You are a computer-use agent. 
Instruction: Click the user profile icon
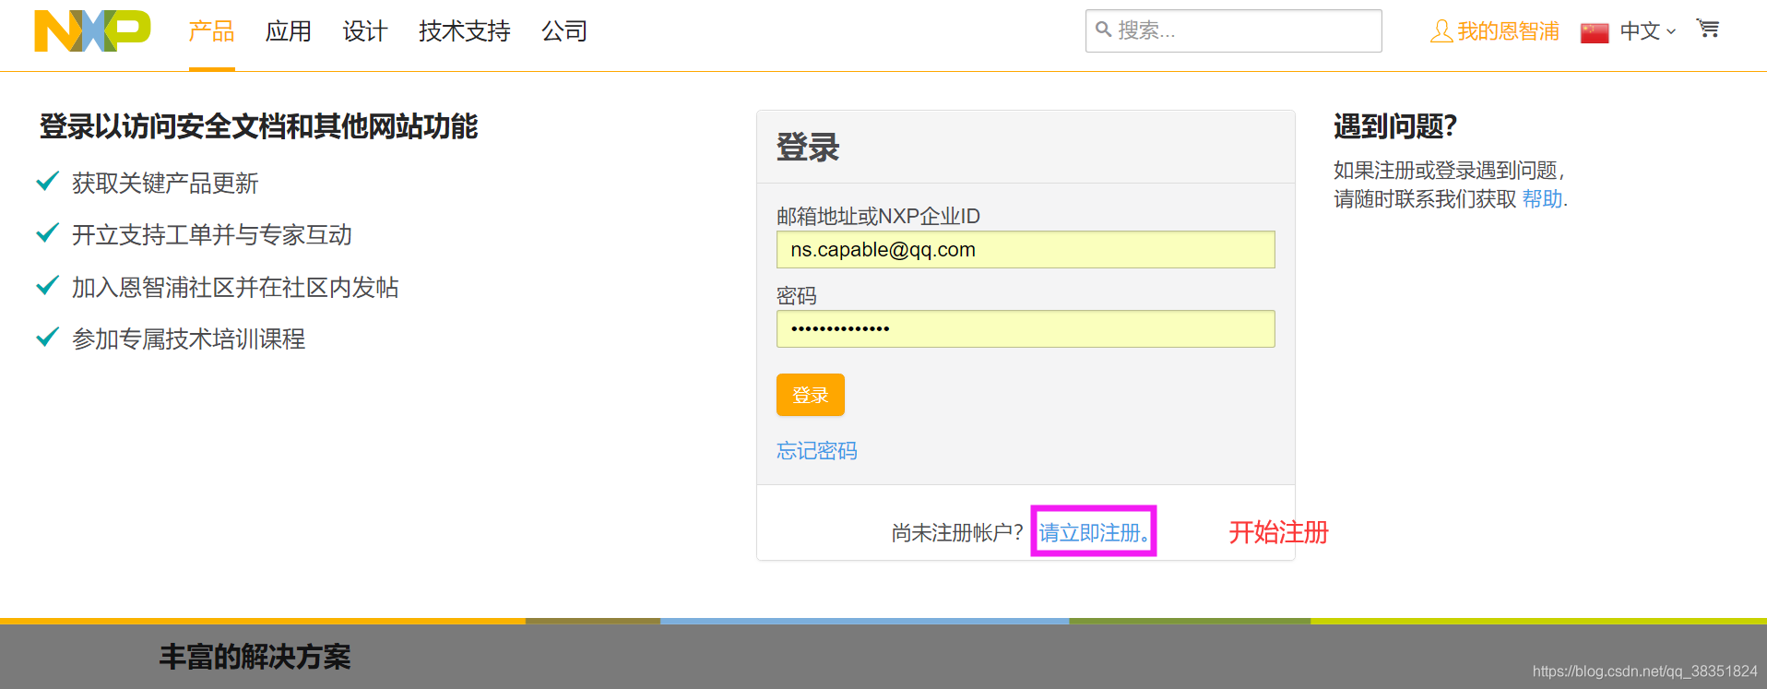(x=1441, y=31)
